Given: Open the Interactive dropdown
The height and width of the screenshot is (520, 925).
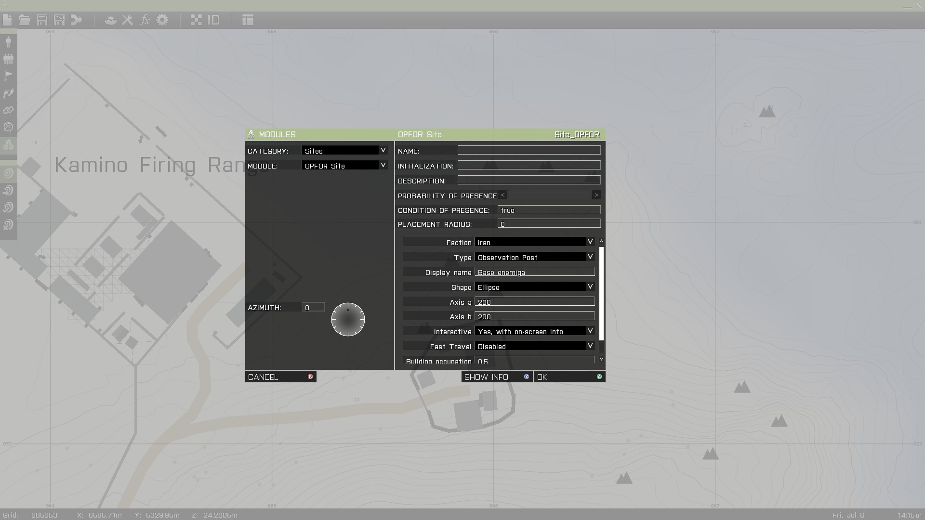Looking at the screenshot, I should 535,331.
